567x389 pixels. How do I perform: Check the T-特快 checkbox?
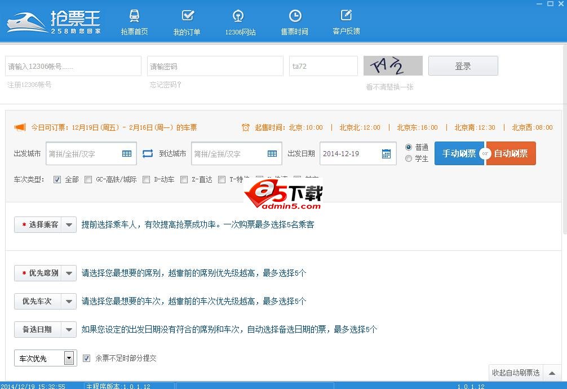point(222,179)
